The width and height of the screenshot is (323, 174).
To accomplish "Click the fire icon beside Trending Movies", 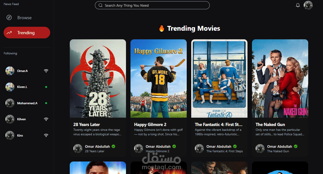I will point(162,28).
